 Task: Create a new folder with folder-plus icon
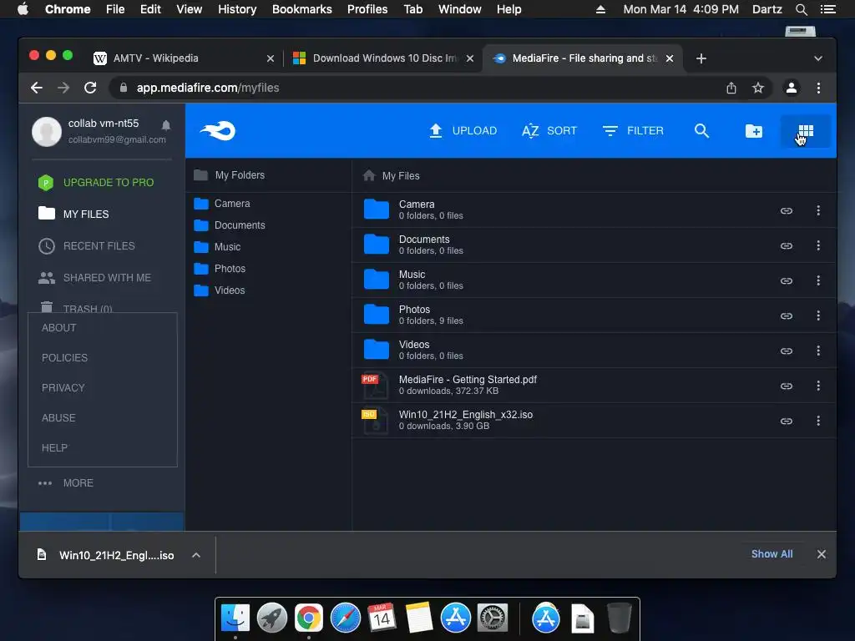[754, 131]
